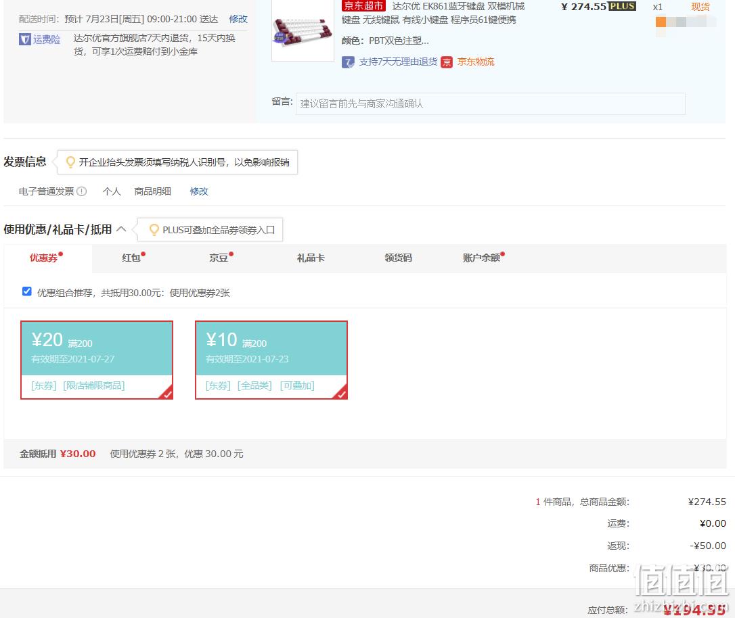Uncheck the 优惠组合推荐 checkbox

click(x=26, y=291)
